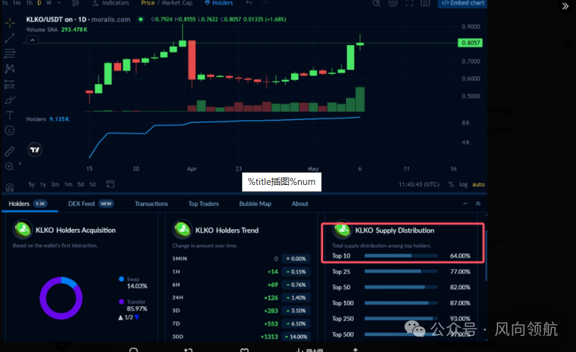Click the 24H +126 holders trend row
Image resolution: width=576 pixels, height=352 pixels.
click(x=242, y=298)
